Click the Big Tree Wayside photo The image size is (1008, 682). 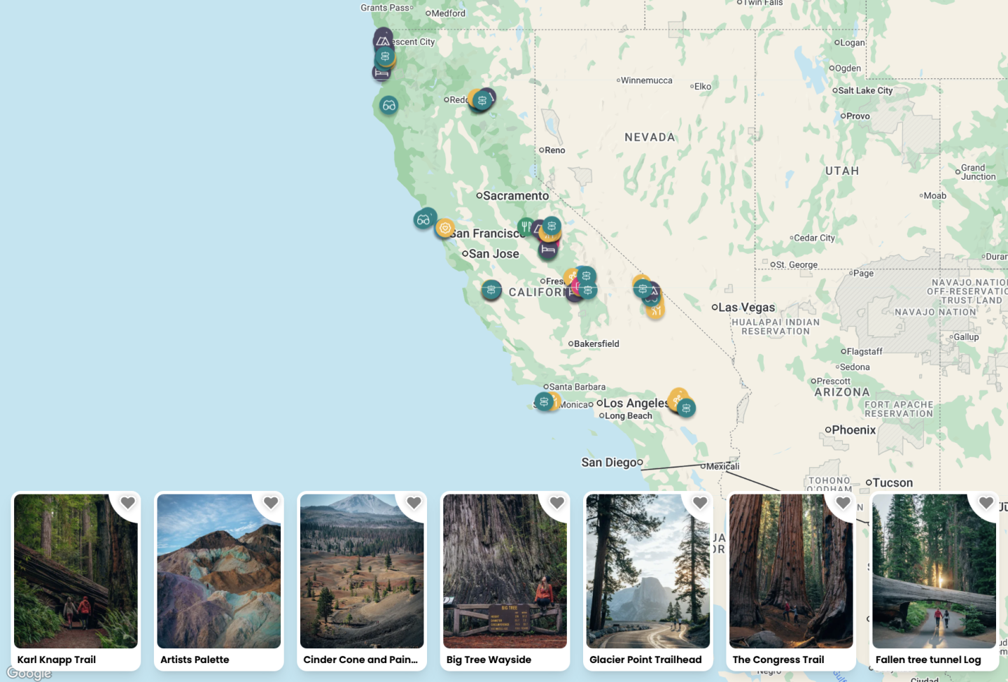coord(505,571)
